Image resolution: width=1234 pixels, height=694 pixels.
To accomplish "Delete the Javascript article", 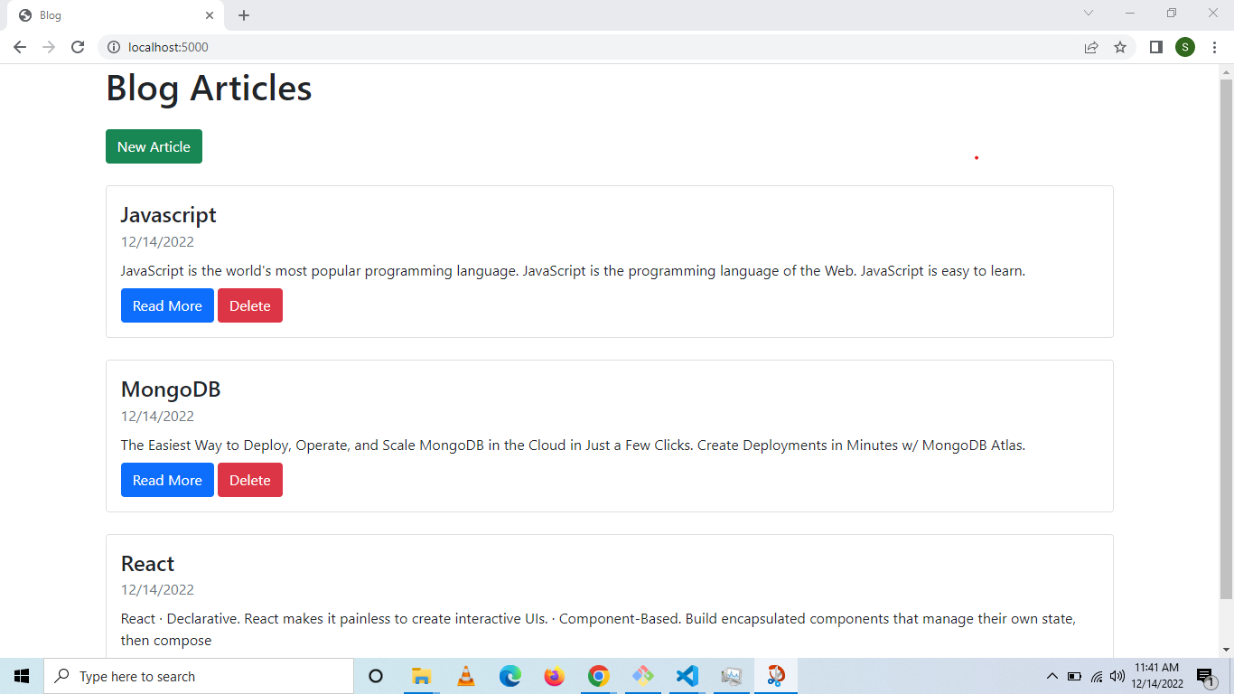I will click(x=250, y=305).
